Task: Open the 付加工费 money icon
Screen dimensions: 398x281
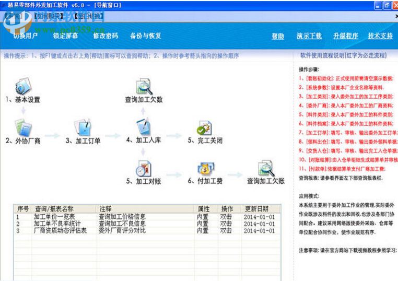Action: tap(205, 169)
